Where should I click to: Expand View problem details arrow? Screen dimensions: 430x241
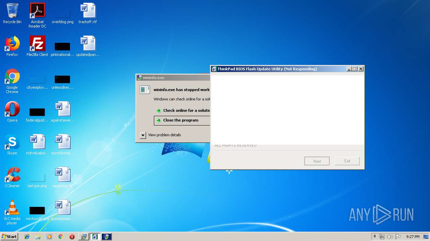tap(143, 135)
